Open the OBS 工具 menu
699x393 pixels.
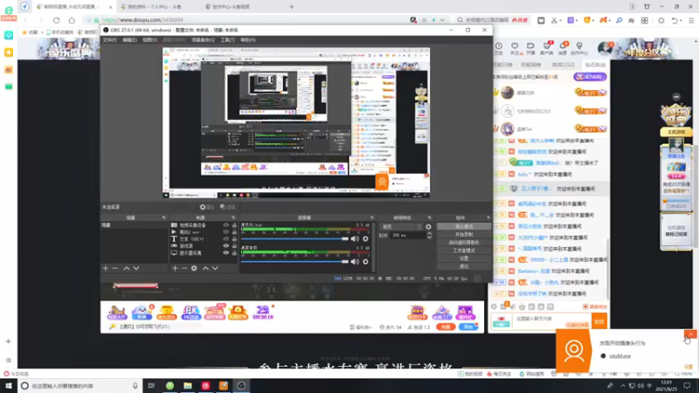coord(228,40)
